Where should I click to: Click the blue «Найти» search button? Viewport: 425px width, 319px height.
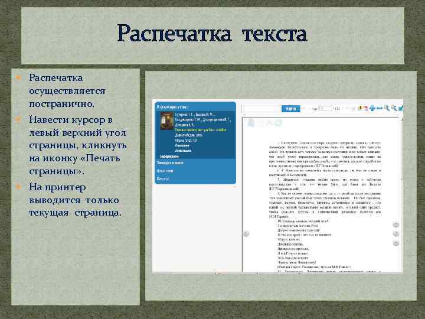point(291,109)
